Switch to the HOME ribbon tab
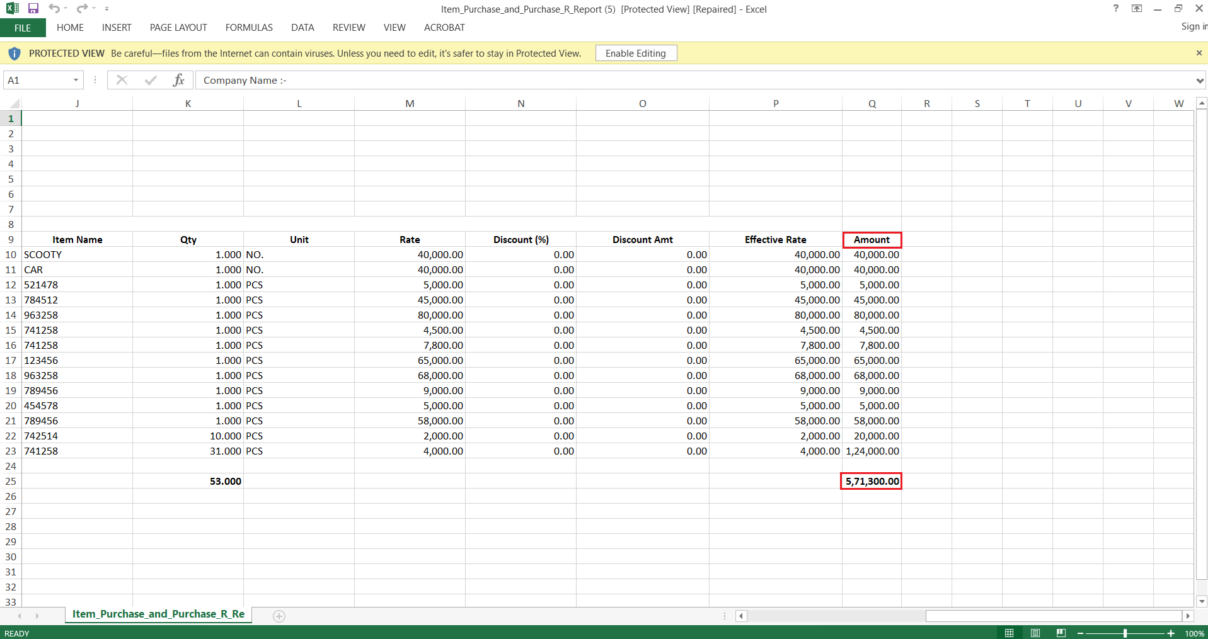 70,28
